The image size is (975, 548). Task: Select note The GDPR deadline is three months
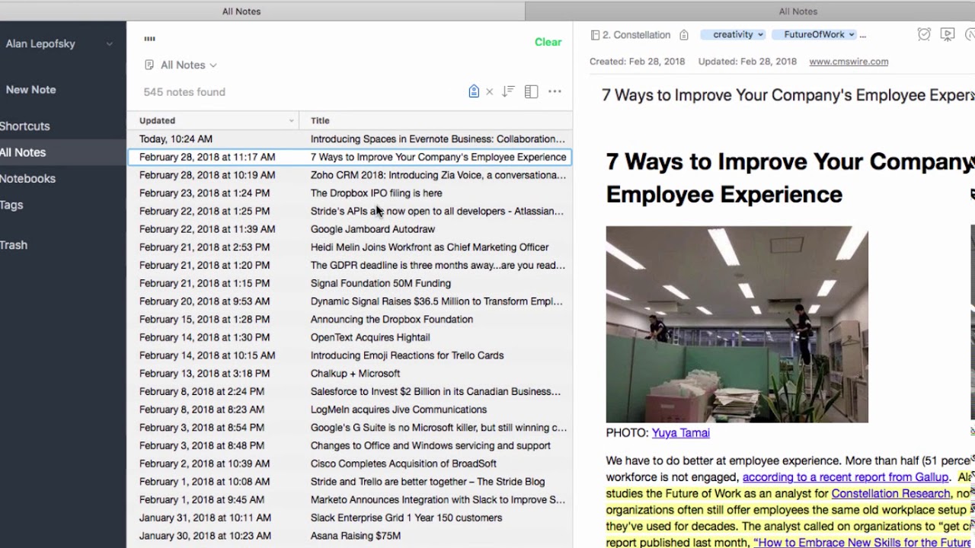[350, 265]
